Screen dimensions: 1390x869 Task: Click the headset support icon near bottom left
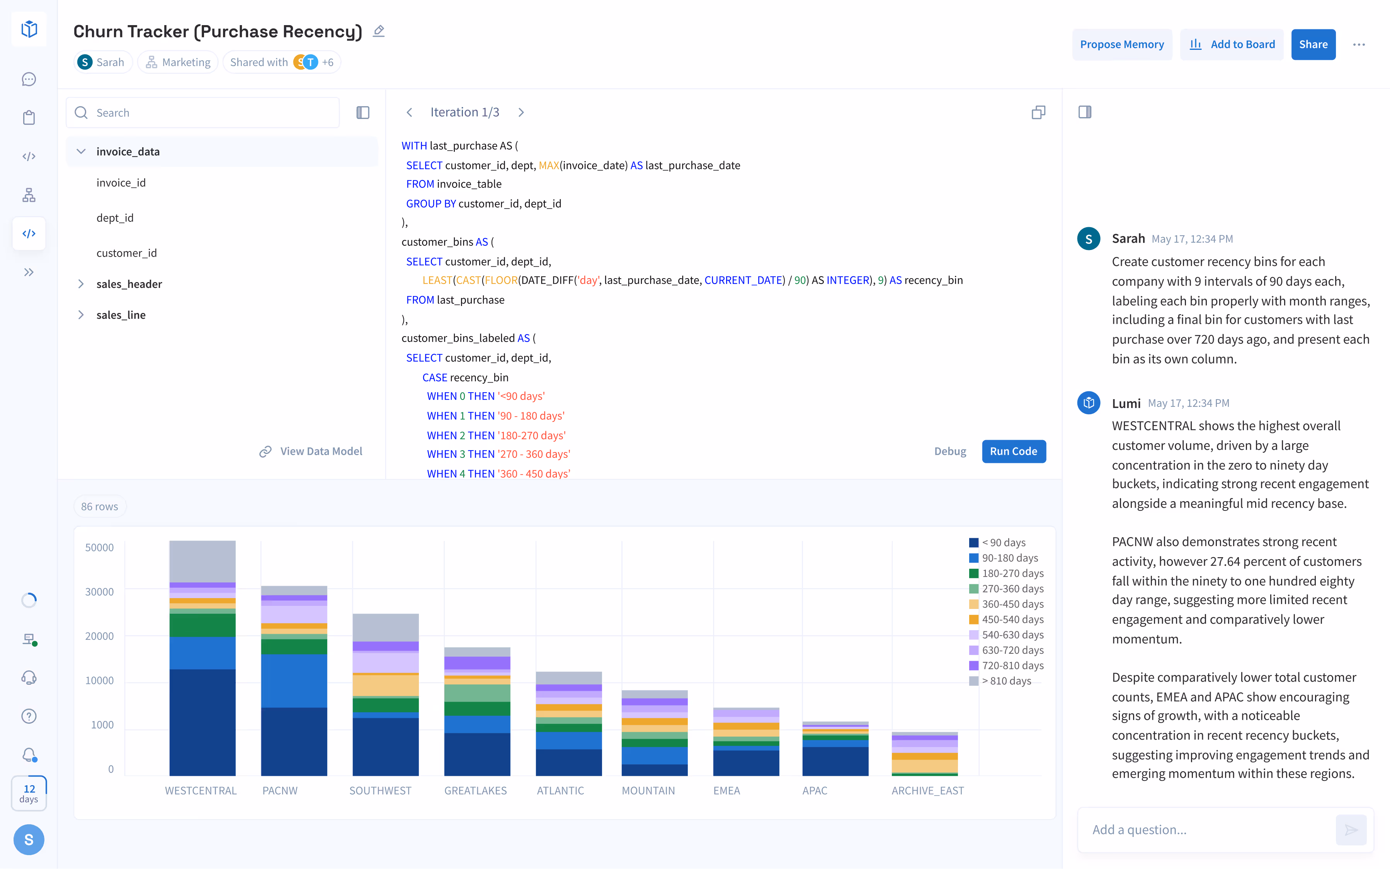[x=29, y=677]
